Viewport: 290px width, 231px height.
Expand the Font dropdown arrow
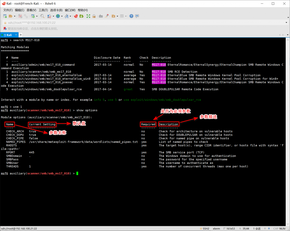[70, 16]
